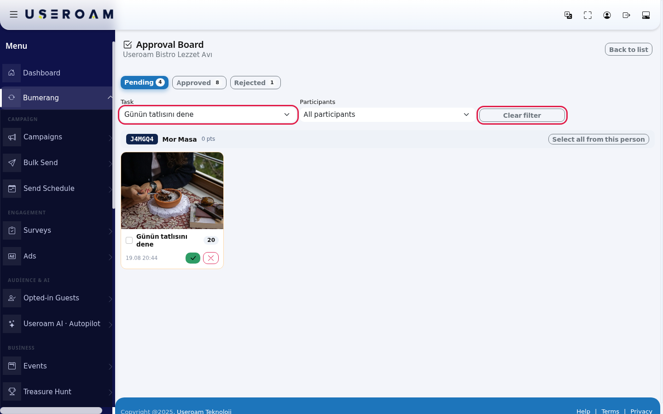Screen dimensions: 663x414
Task: Open the Terms link in footer
Action: [611, 411]
